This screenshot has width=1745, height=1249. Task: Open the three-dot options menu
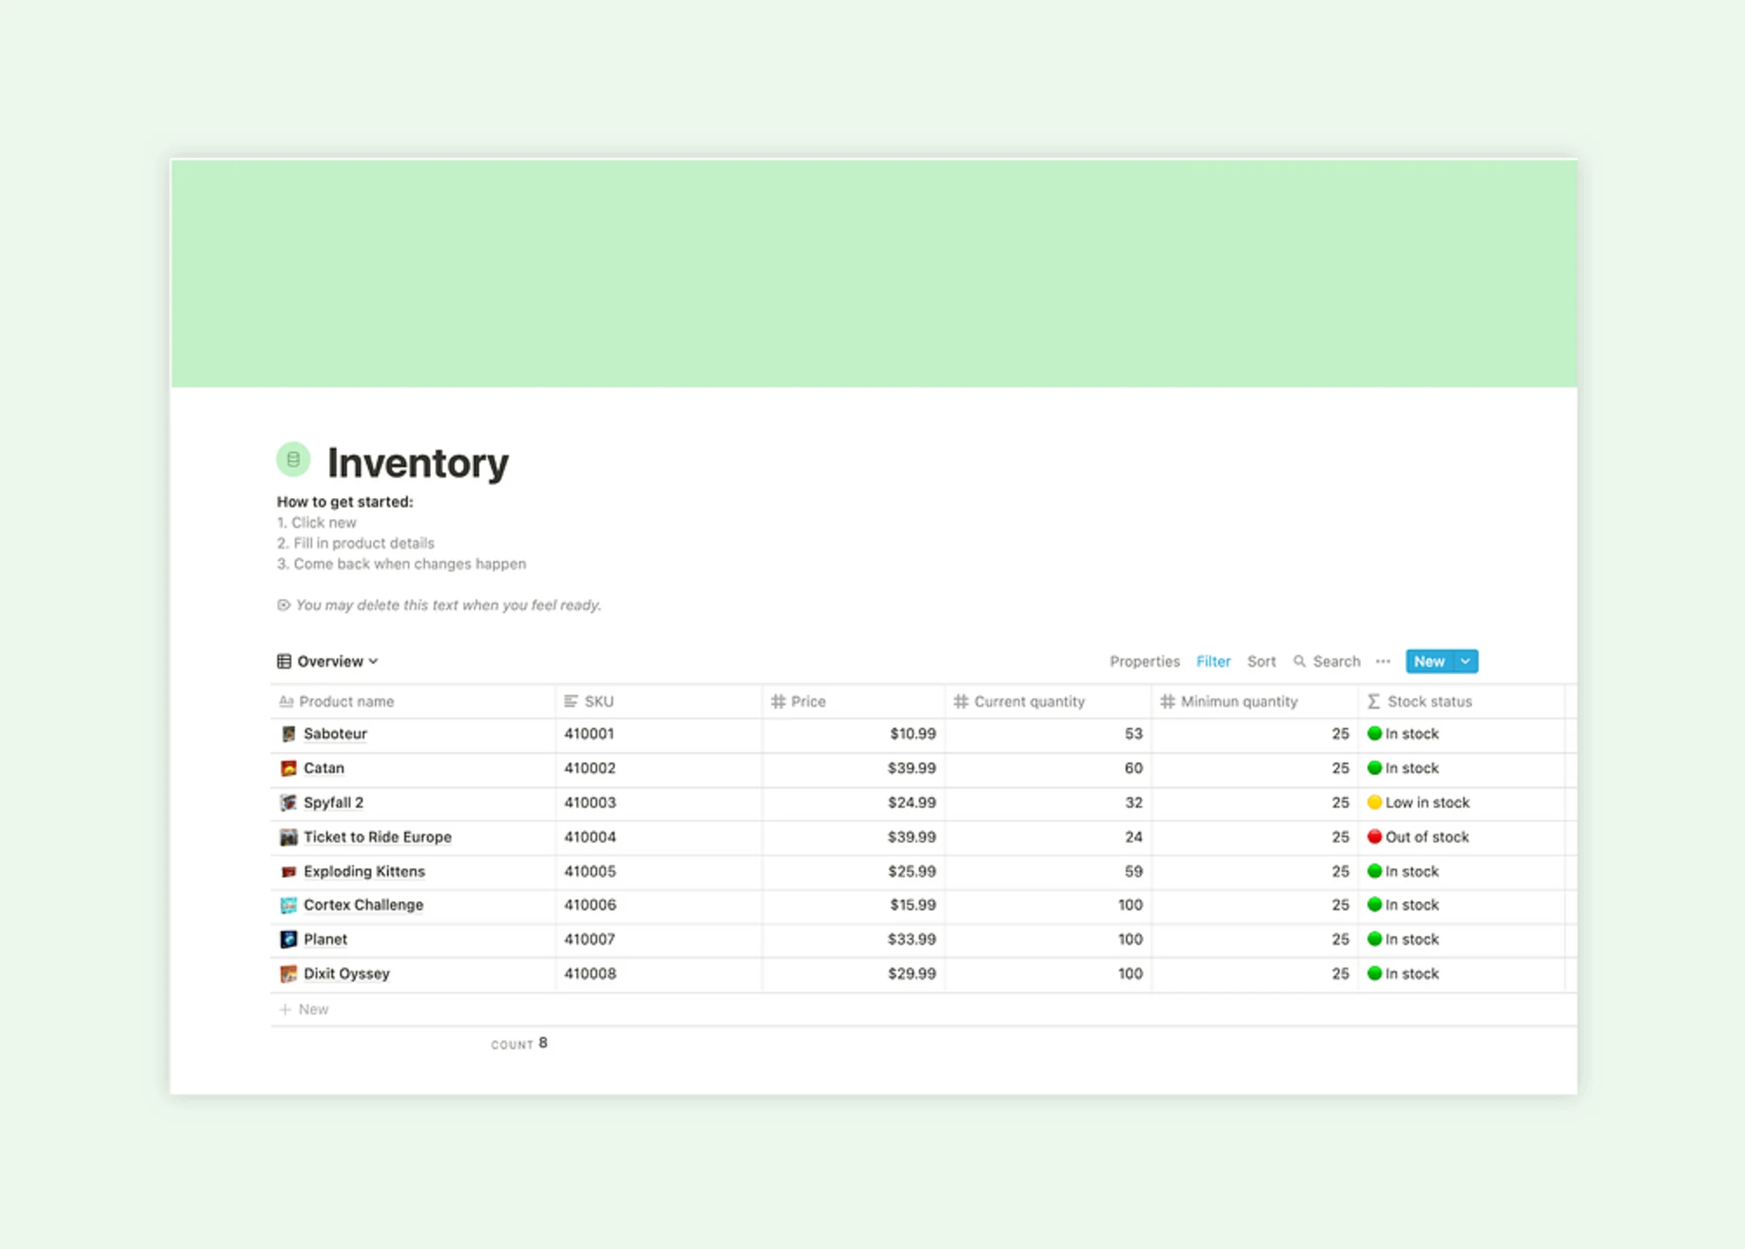click(1383, 661)
